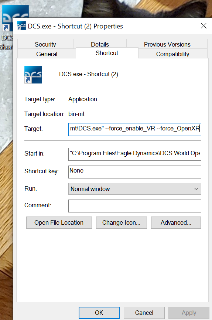Open the Advanced properties
The height and width of the screenshot is (320, 212).
[176, 222]
